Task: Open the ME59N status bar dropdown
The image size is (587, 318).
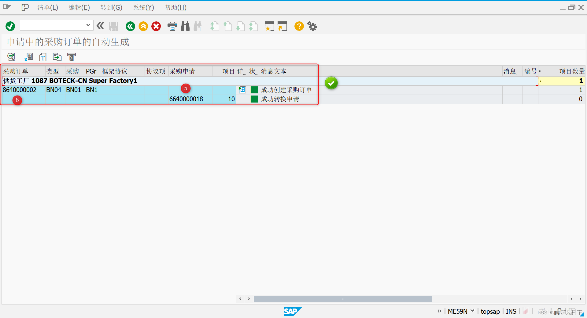Action: pos(472,311)
